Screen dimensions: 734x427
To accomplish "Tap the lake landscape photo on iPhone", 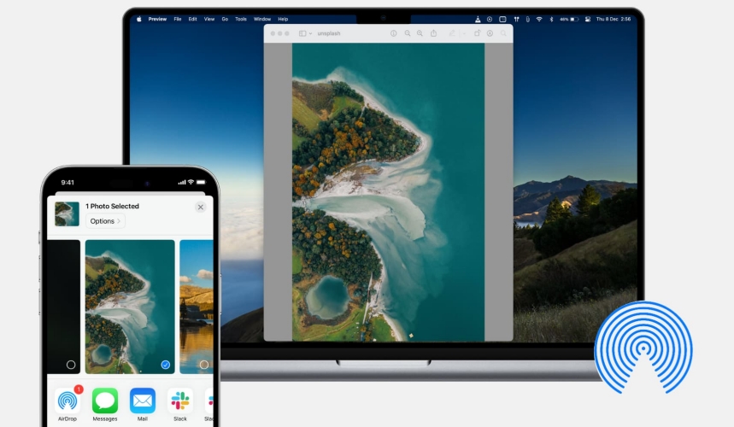I will [x=197, y=307].
